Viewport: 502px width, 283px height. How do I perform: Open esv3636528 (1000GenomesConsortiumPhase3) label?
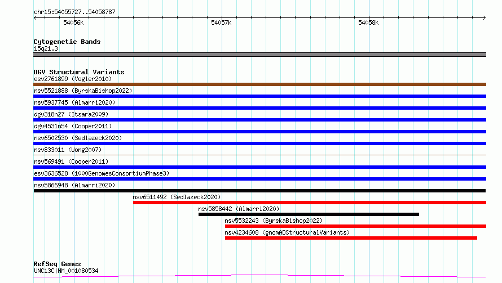point(102,173)
